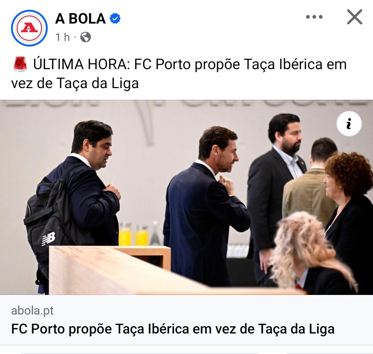This screenshot has width=373, height=354.
Task: Click the '1 h' post timestamp
Action: pos(63,37)
